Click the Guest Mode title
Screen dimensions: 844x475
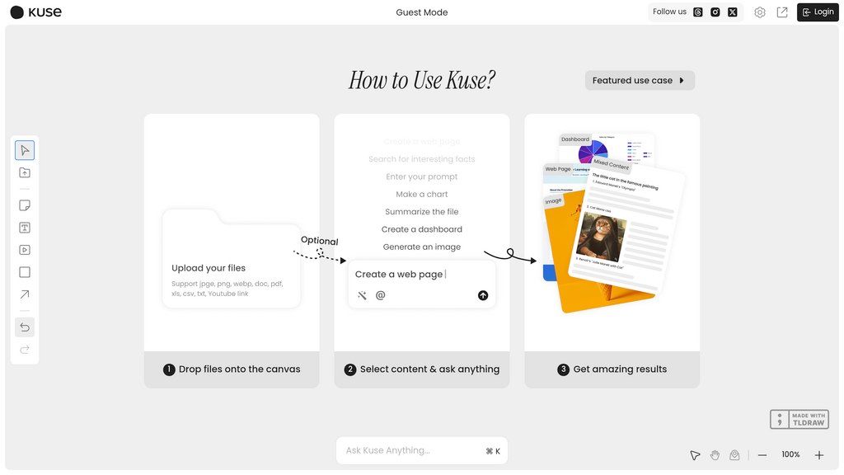pyautogui.click(x=421, y=12)
